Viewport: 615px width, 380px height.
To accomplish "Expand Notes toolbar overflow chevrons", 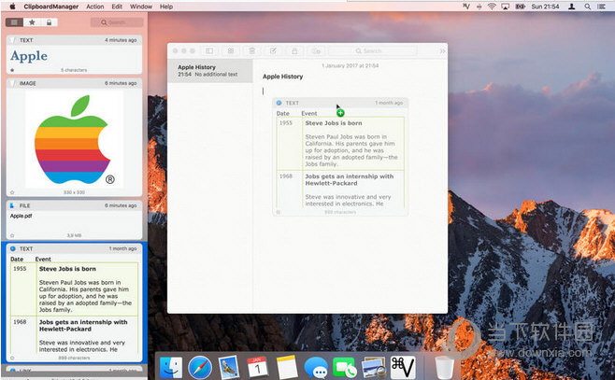I will coord(442,51).
